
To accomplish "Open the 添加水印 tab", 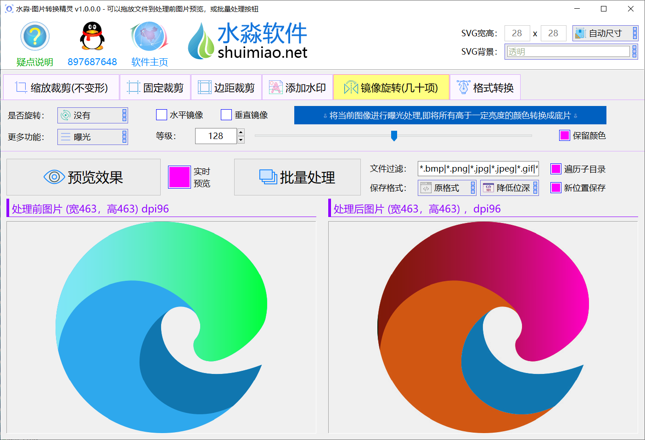I will coord(297,87).
